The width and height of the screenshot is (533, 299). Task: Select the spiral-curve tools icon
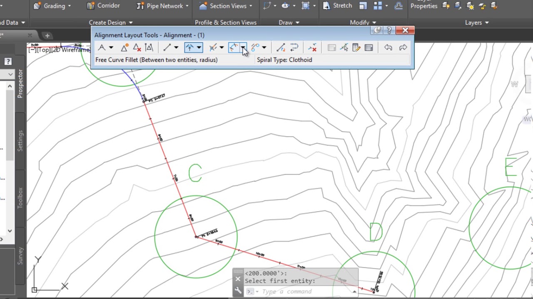[255, 48]
